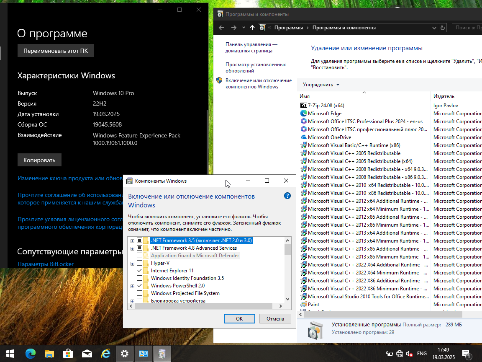482x362 pixels.
Task: Launch Internet Explorer from taskbar
Action: pyautogui.click(x=105, y=354)
